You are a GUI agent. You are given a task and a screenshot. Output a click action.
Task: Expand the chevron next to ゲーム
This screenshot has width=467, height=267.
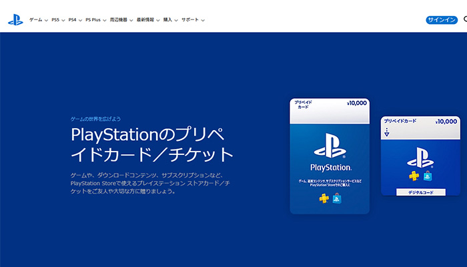(x=46, y=20)
